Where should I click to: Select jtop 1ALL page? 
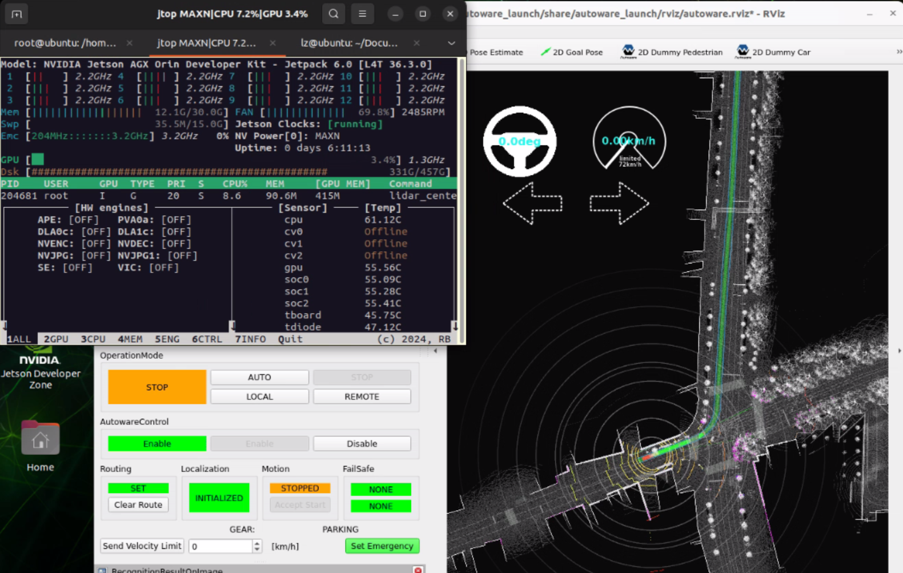point(19,339)
